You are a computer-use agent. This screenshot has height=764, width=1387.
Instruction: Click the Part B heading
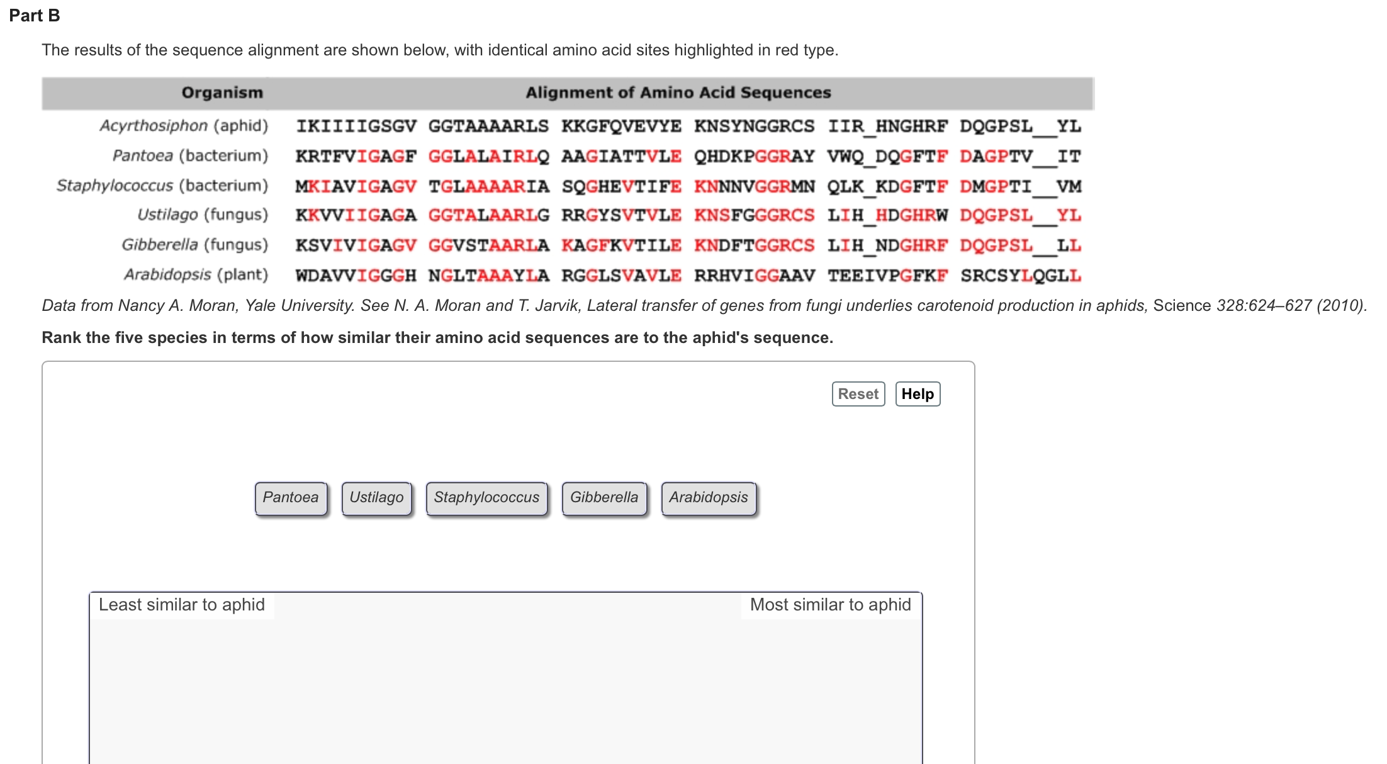click(x=35, y=16)
